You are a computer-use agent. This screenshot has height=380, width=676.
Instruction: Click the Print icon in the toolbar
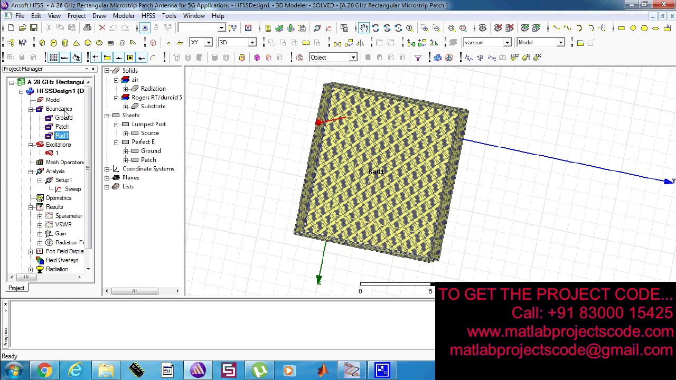(x=87, y=28)
